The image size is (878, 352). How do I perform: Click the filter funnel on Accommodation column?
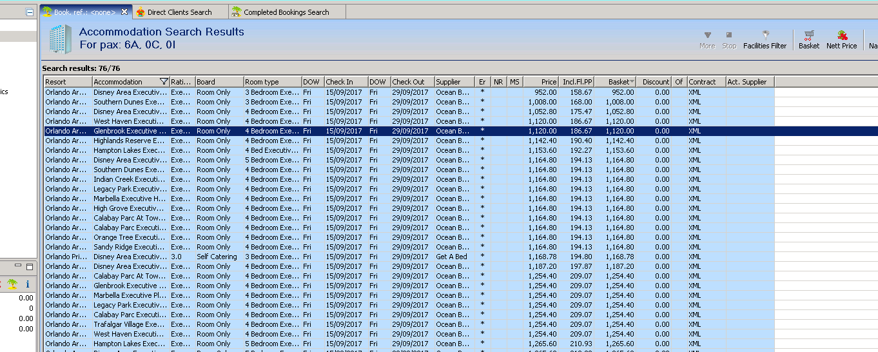pos(164,82)
